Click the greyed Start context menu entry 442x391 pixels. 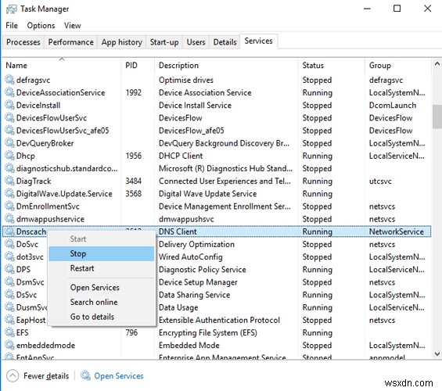coord(102,239)
